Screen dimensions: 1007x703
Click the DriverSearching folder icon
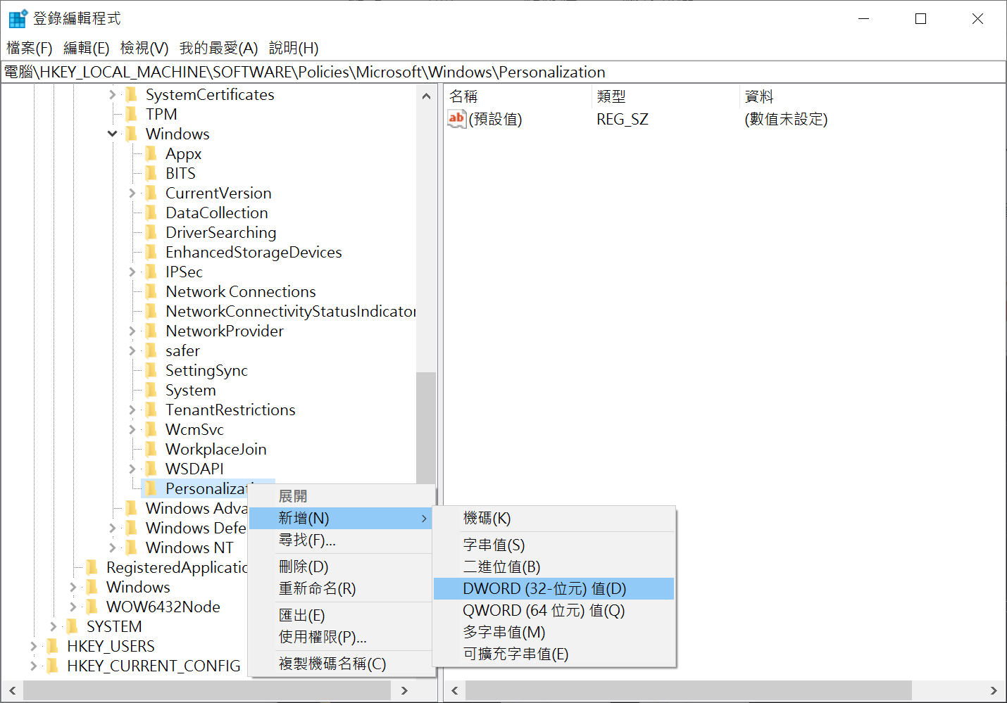tap(151, 232)
